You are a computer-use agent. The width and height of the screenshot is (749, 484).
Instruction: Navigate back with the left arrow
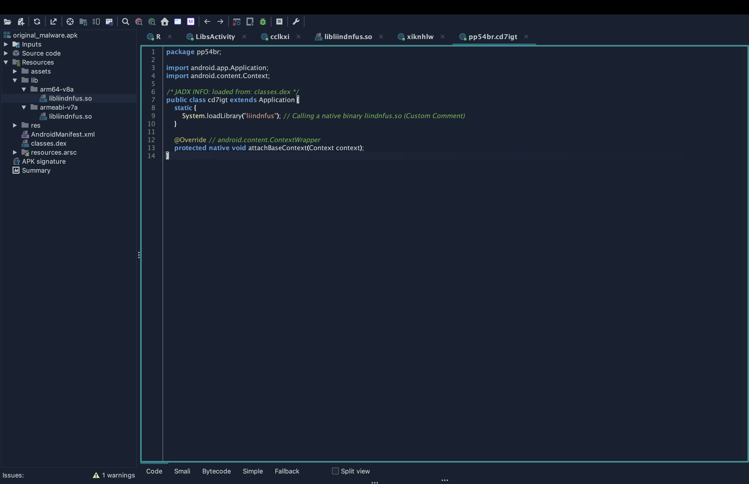207,22
